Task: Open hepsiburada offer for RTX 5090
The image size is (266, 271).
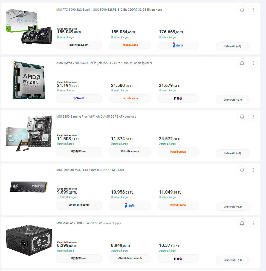Action: 130,45
